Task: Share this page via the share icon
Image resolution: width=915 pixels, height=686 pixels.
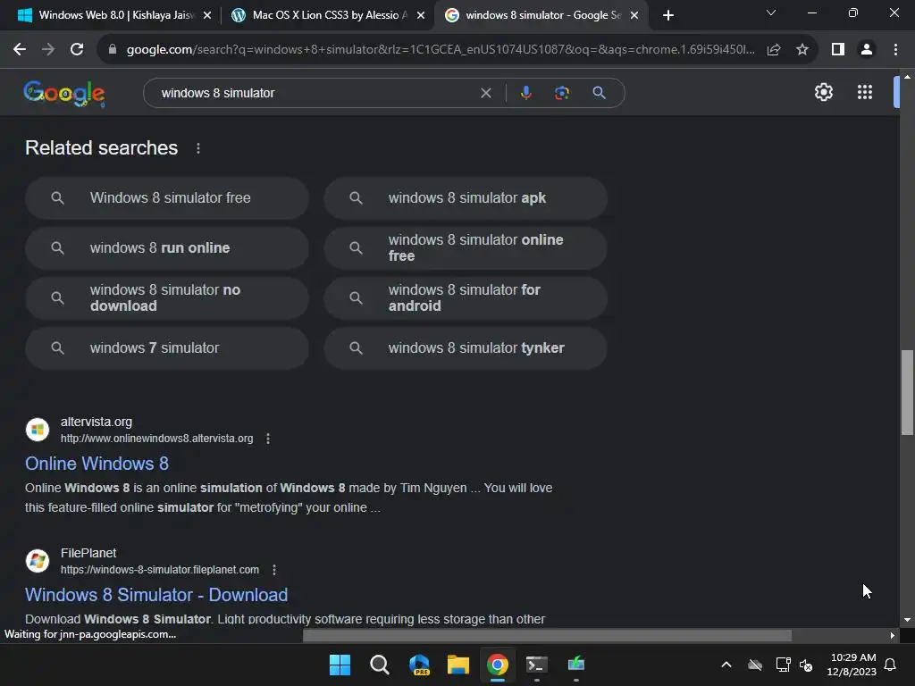Action: coord(774,50)
